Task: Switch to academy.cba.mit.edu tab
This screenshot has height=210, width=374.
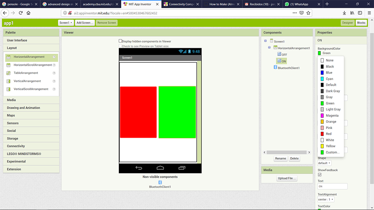Action: [x=101, y=4]
